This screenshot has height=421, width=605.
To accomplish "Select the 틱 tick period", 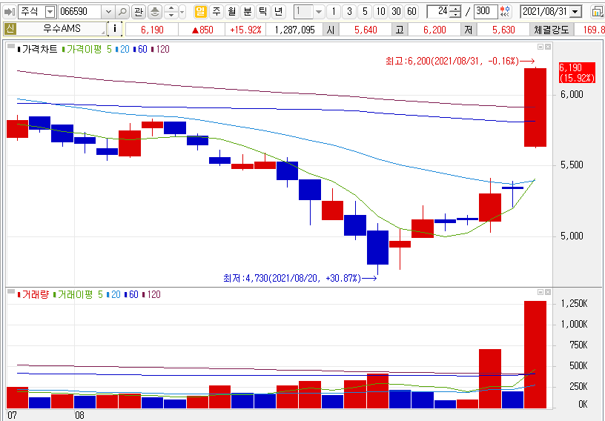I will (262, 12).
